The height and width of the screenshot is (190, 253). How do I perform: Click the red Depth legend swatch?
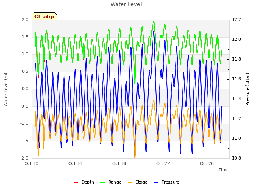pyautogui.click(x=76, y=183)
